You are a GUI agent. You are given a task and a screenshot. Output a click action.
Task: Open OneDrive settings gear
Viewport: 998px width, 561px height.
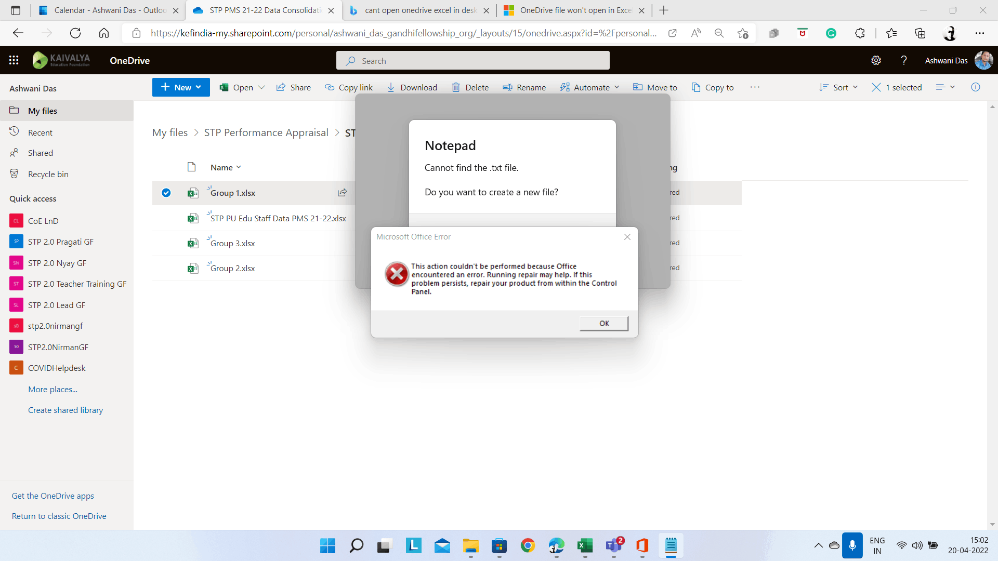pos(876,60)
